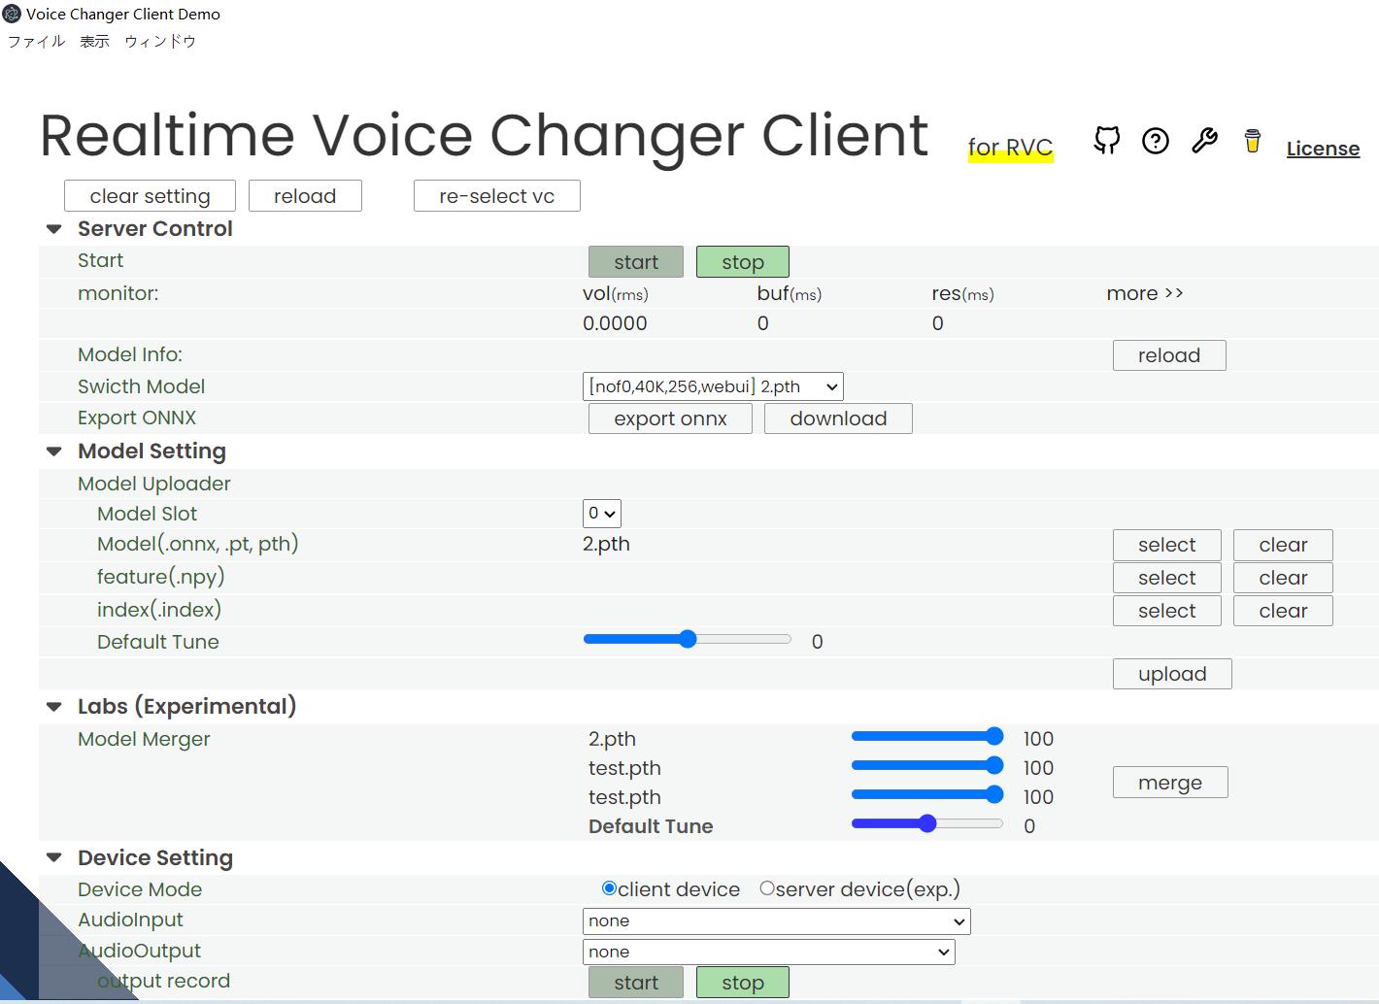1379x1004 pixels.
Task: Open the 表示 menu
Action: pos(93,42)
